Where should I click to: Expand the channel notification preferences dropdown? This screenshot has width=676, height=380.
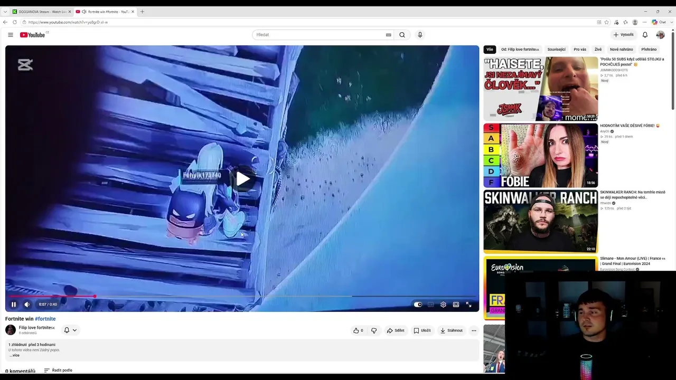(70, 330)
